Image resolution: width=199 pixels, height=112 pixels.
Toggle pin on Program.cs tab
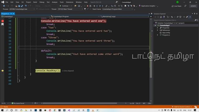click(x=11, y=14)
